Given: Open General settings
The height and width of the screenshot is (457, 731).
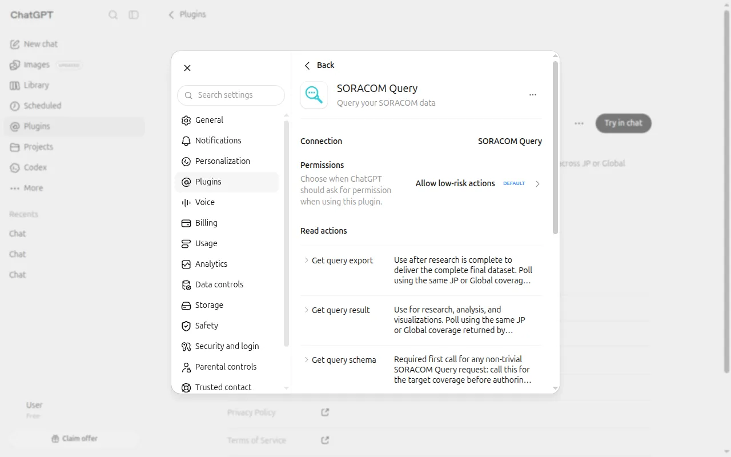Looking at the screenshot, I should pos(227,120).
